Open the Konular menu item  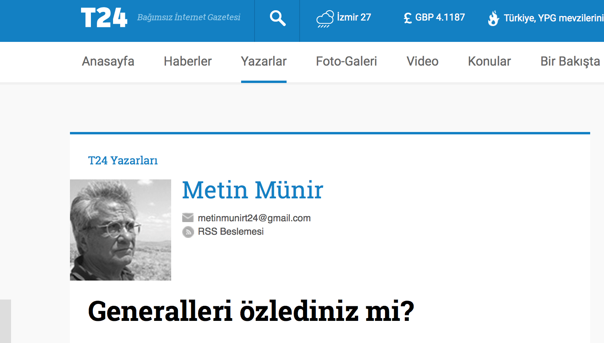coord(489,61)
